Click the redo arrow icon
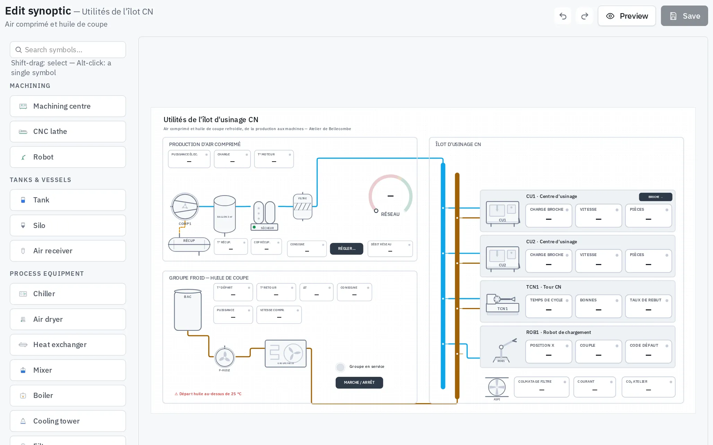 [585, 16]
